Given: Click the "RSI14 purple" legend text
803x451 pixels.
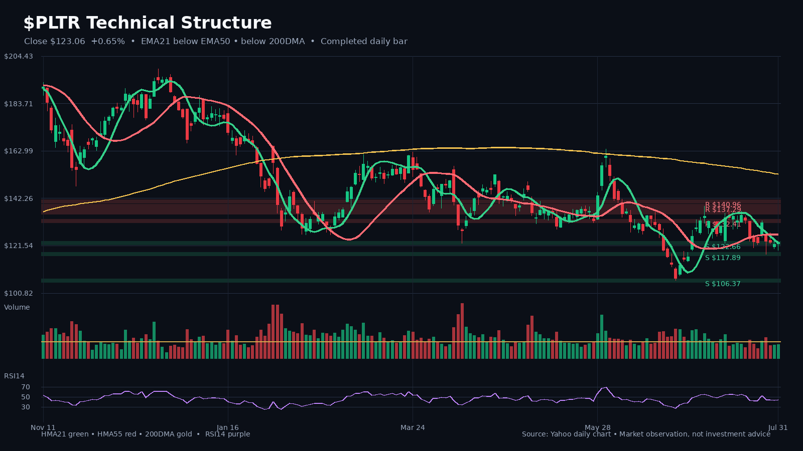Looking at the screenshot, I should [227, 434].
